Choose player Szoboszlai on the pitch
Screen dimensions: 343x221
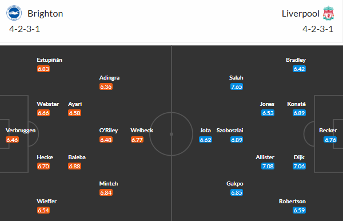(x=230, y=131)
